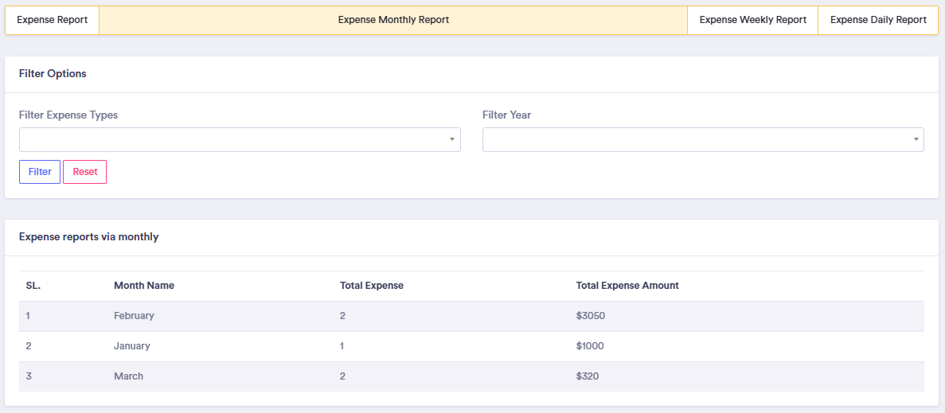Screen dimensions: 945x413
Task: Click the Total Expense column header
Action: click(372, 286)
